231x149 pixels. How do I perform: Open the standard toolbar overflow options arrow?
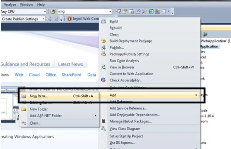click(173, 13)
